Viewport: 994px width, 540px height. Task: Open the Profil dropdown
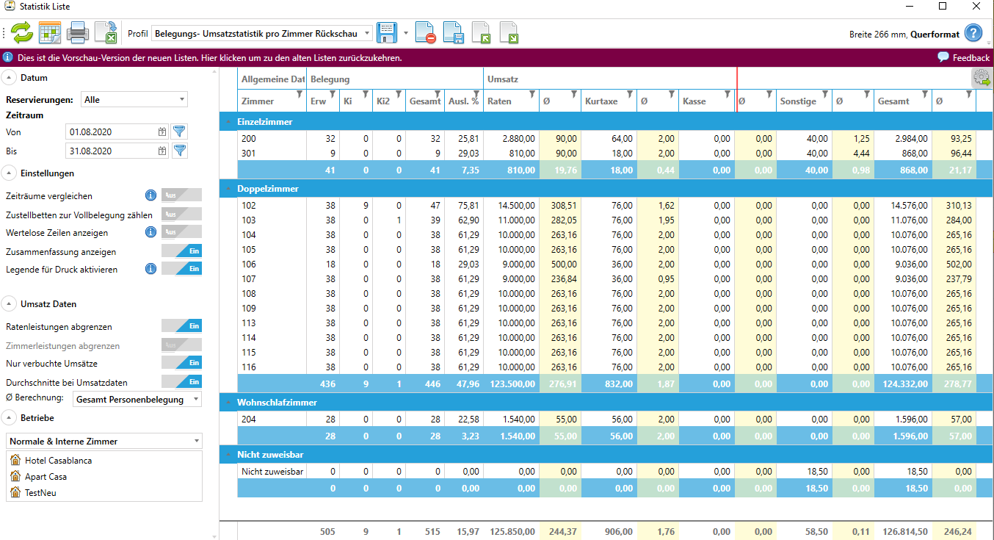[x=262, y=34]
